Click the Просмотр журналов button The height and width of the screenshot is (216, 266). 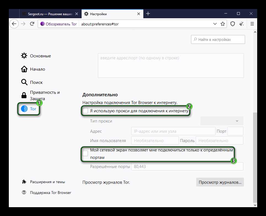[x=220, y=182]
